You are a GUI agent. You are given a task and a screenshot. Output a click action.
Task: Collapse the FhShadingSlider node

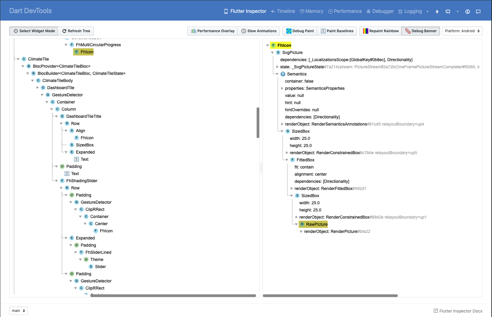[57, 181]
